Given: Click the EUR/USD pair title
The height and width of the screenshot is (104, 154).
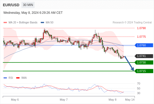Looking at the screenshot, I should click(x=11, y=5).
